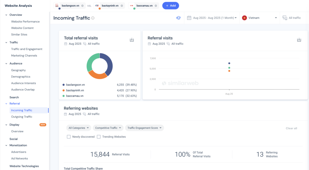Click Clear all filters link

click(291, 128)
